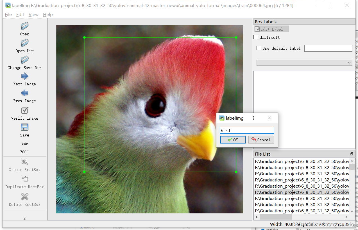Click the label text field containing bird
The image size is (358, 230).
point(247,130)
